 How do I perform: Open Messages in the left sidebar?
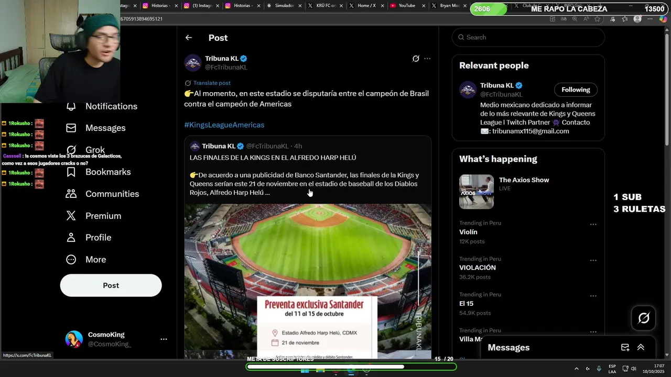point(96,128)
